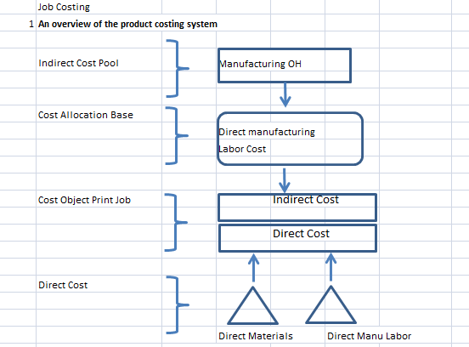Select the triangle above Direct Materials
The image size is (469, 347).
[x=252, y=305]
